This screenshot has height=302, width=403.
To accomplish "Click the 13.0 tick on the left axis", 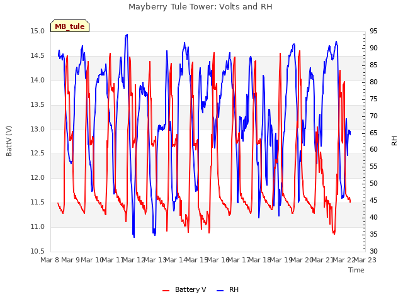I will tap(38, 129).
